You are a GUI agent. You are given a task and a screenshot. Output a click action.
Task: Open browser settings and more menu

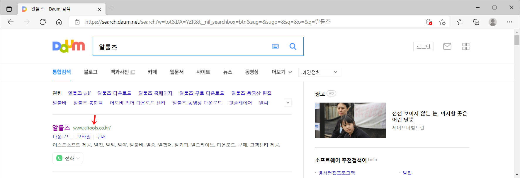[509, 22]
